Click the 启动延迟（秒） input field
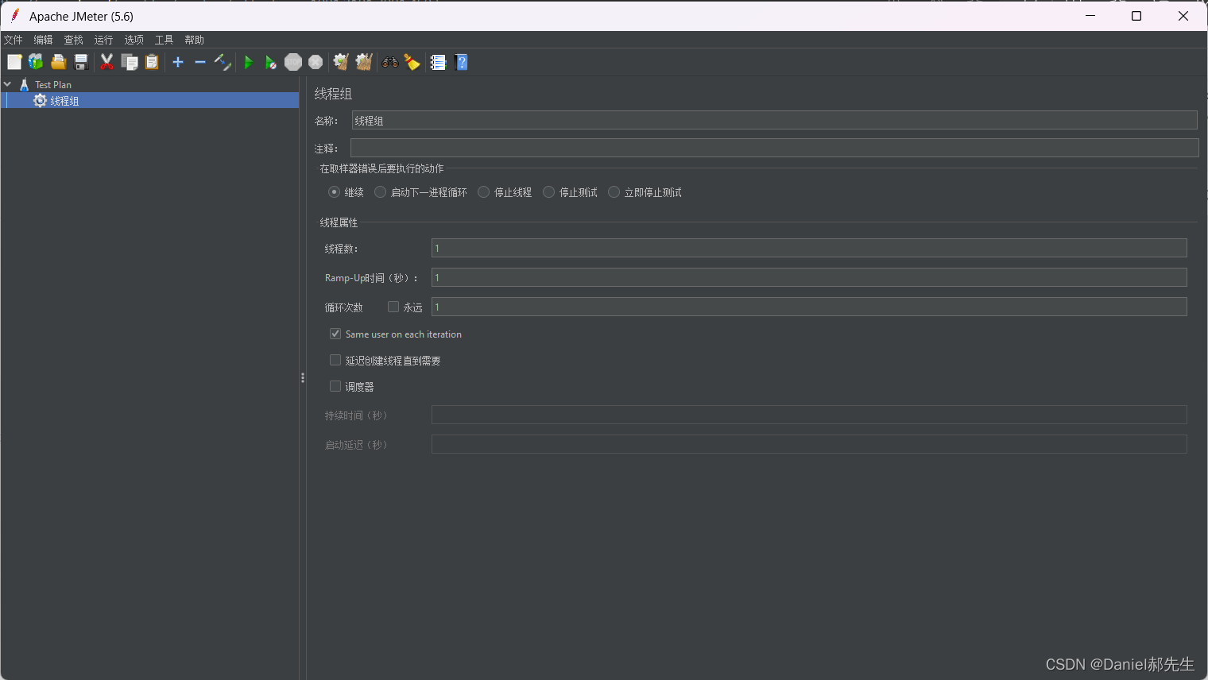 point(809,444)
